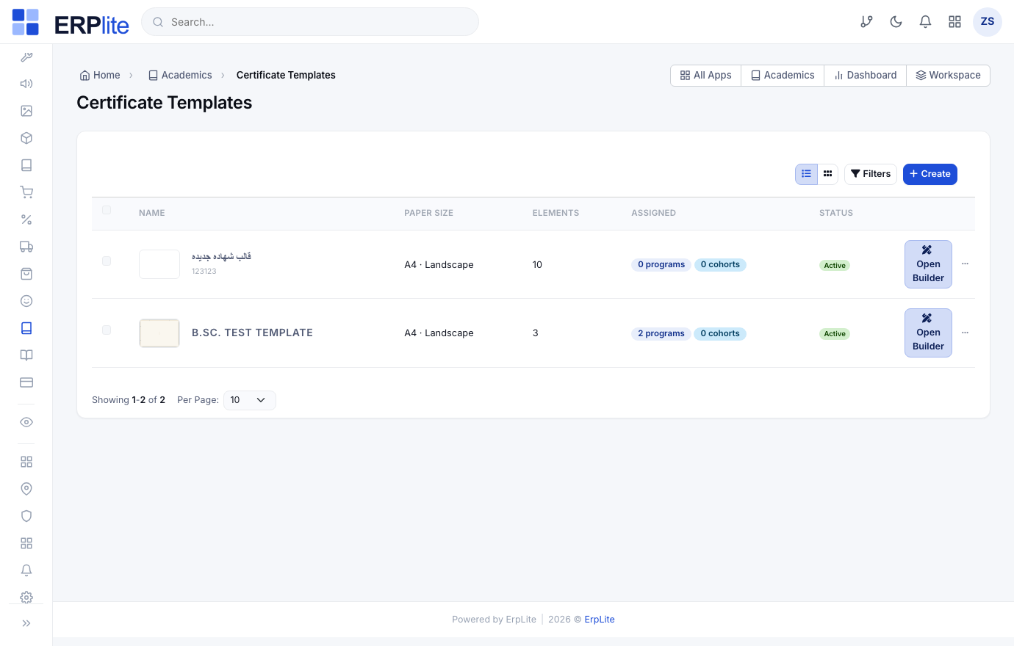Switch to grid view
Viewport: 1014px width, 646px height.
827,174
